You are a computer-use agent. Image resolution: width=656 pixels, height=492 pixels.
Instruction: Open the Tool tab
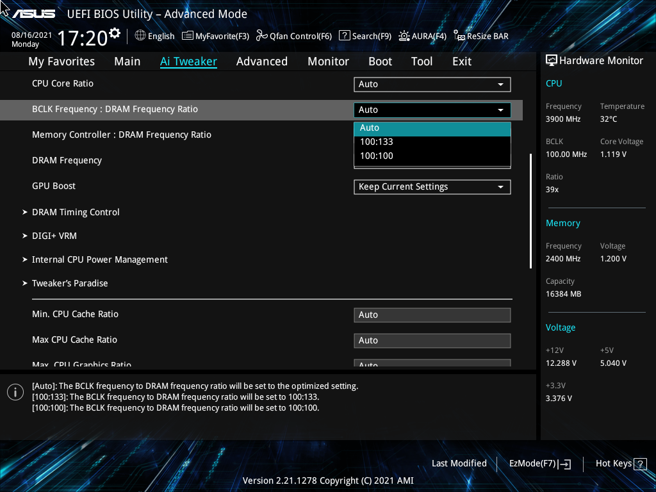tap(422, 61)
